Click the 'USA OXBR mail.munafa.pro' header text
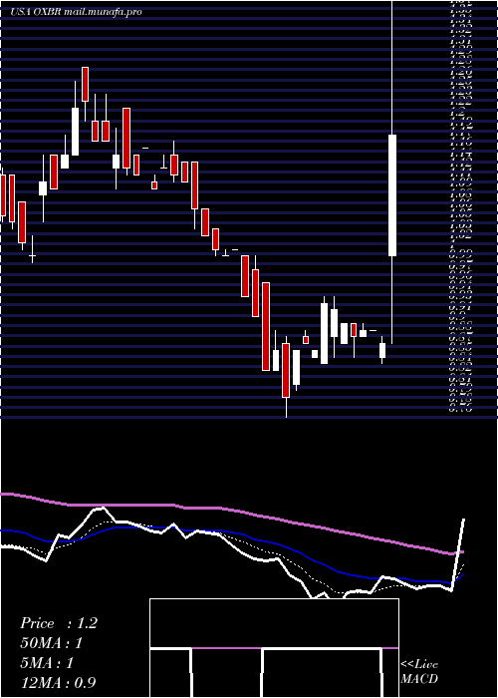 (x=77, y=12)
